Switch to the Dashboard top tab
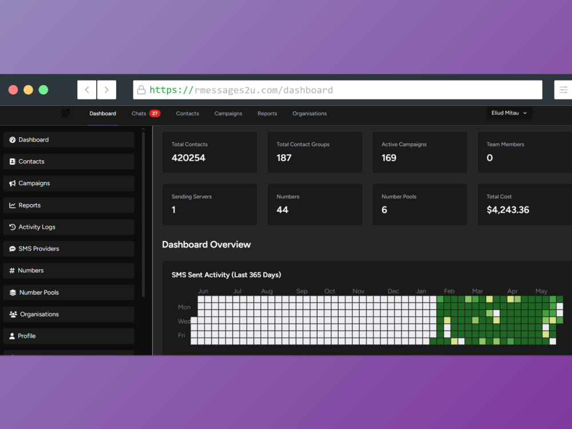The height and width of the screenshot is (429, 572). [103, 113]
